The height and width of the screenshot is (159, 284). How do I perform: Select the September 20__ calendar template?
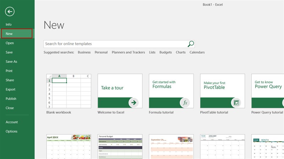pos(171,147)
